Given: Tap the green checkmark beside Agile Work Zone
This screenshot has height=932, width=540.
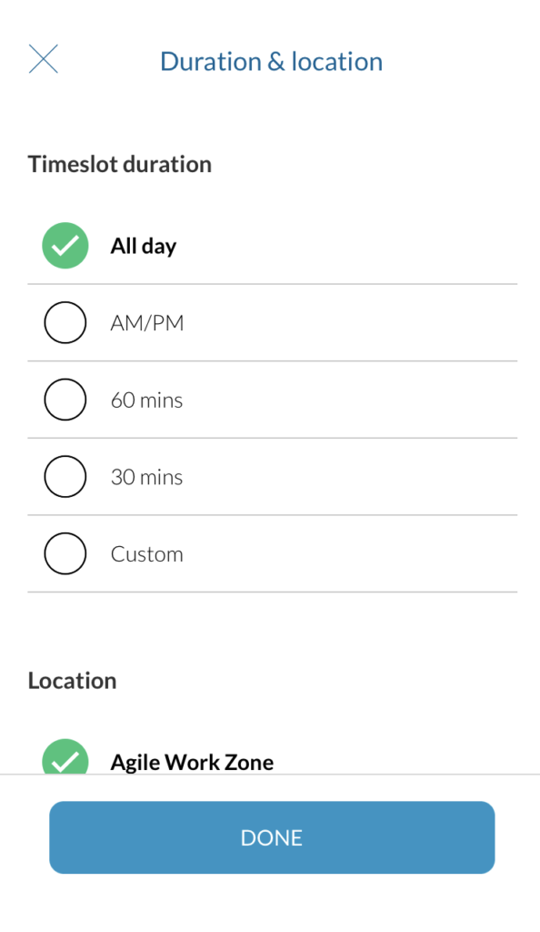Looking at the screenshot, I should [65, 756].
